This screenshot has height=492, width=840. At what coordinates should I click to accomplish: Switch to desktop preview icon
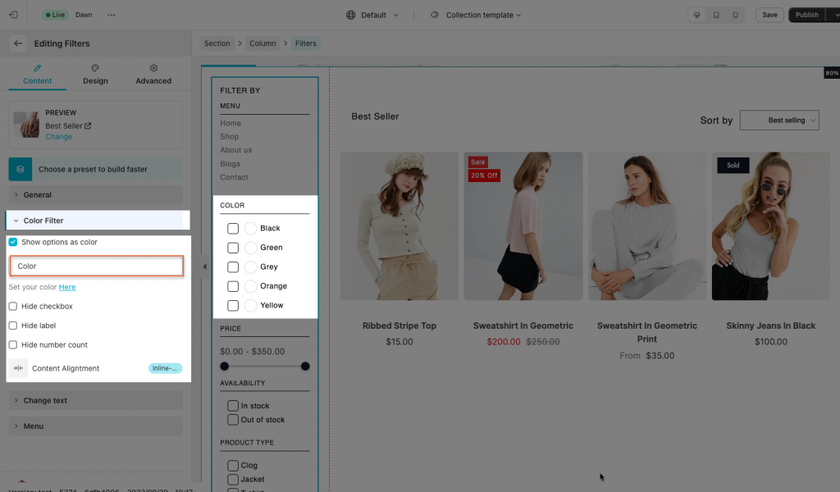point(697,15)
